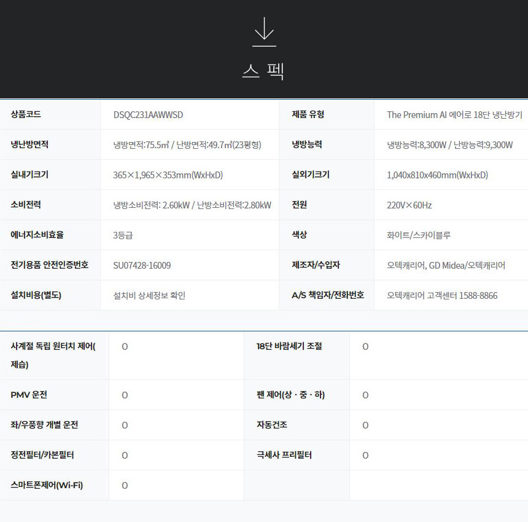The height and width of the screenshot is (522, 528).
Task: Click the safety certification number SU07428-16009
Action: point(142,266)
